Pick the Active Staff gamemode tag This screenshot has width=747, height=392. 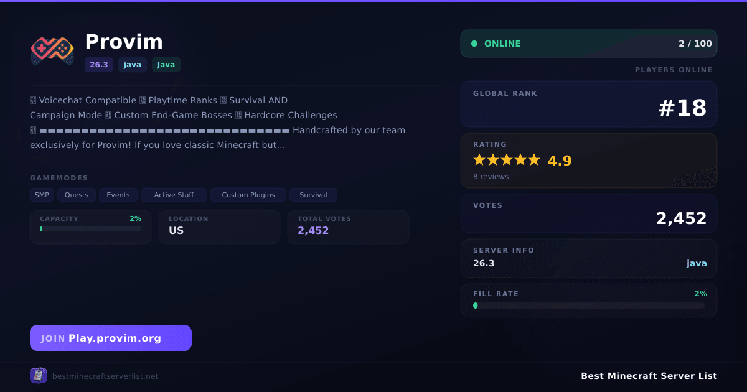(174, 195)
